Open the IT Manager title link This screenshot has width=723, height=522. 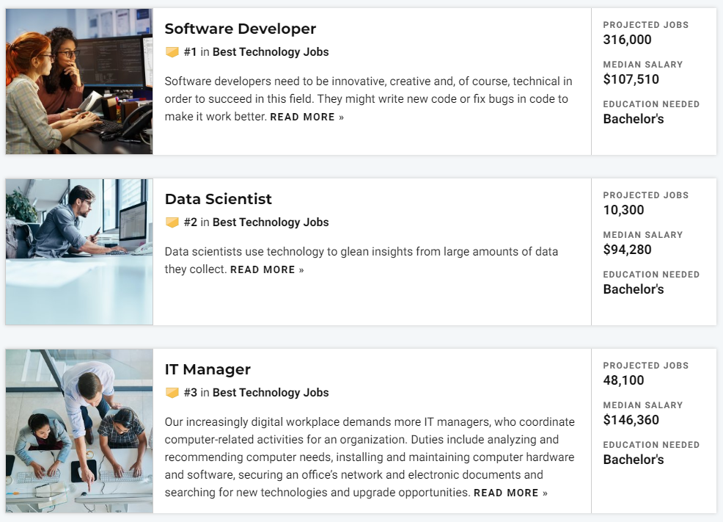pyautogui.click(x=208, y=369)
